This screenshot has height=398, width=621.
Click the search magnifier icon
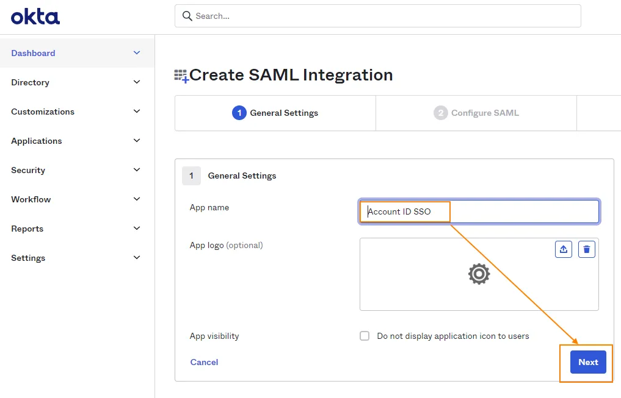187,16
